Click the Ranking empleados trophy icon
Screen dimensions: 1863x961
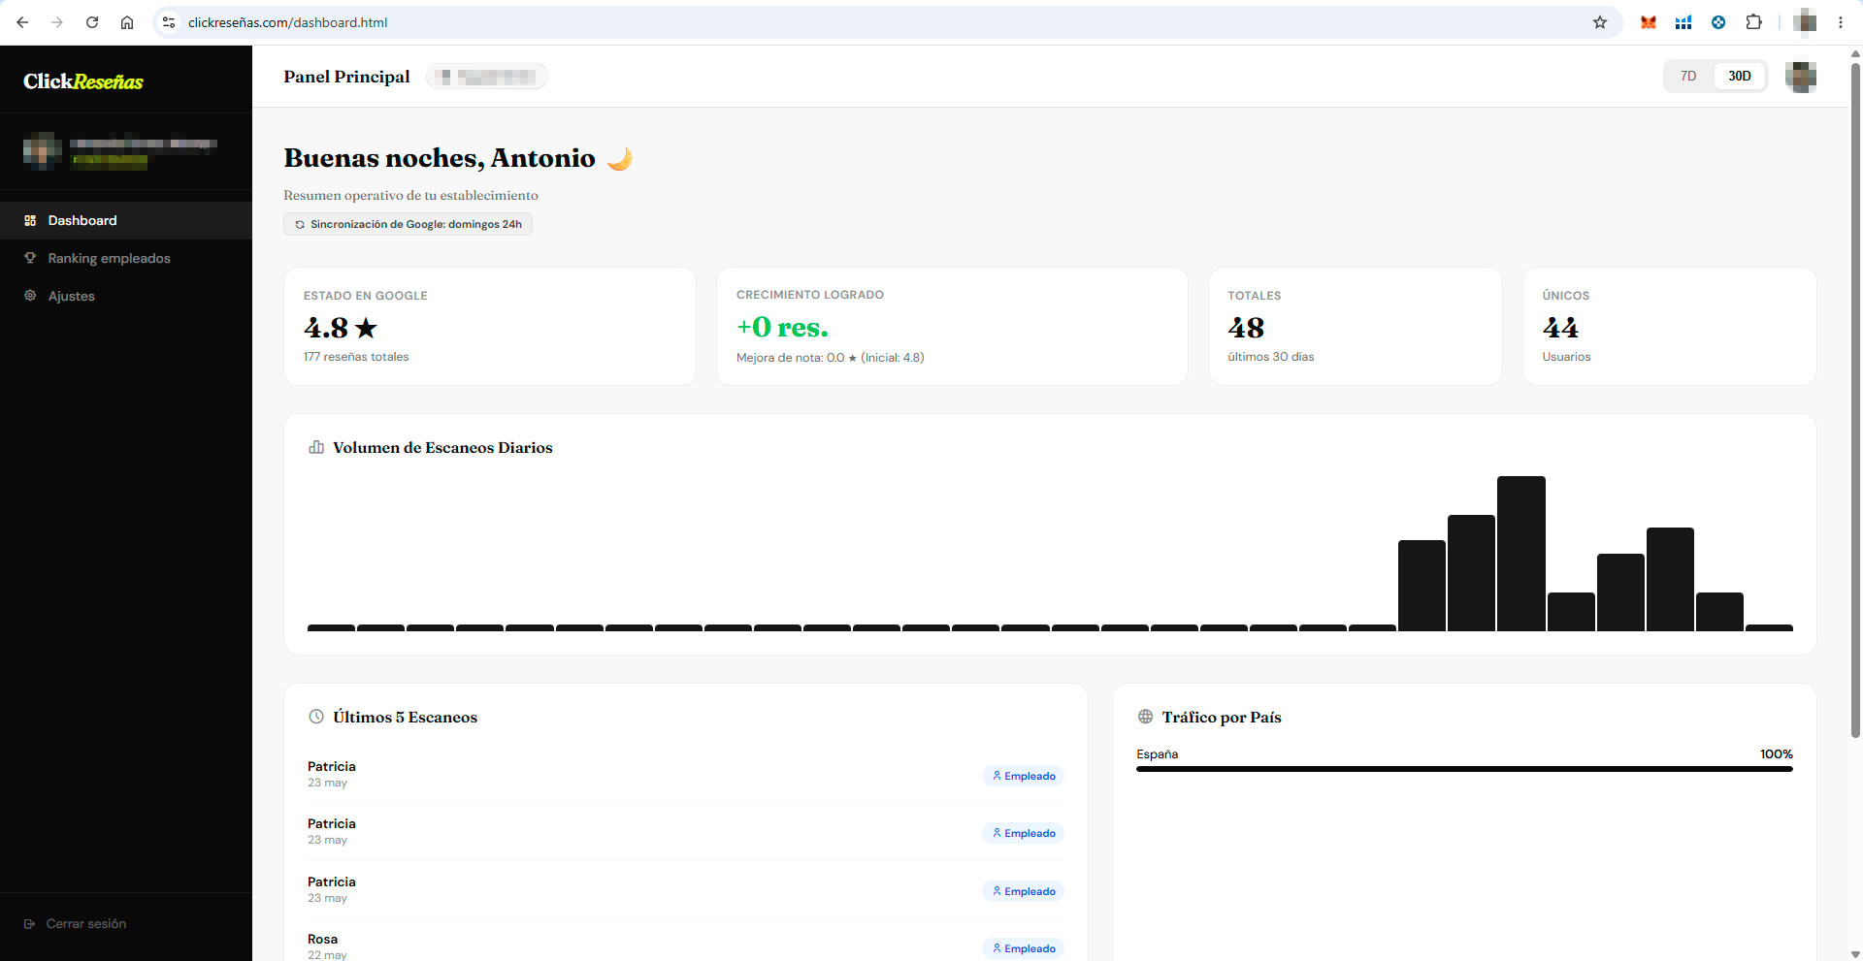(30, 258)
